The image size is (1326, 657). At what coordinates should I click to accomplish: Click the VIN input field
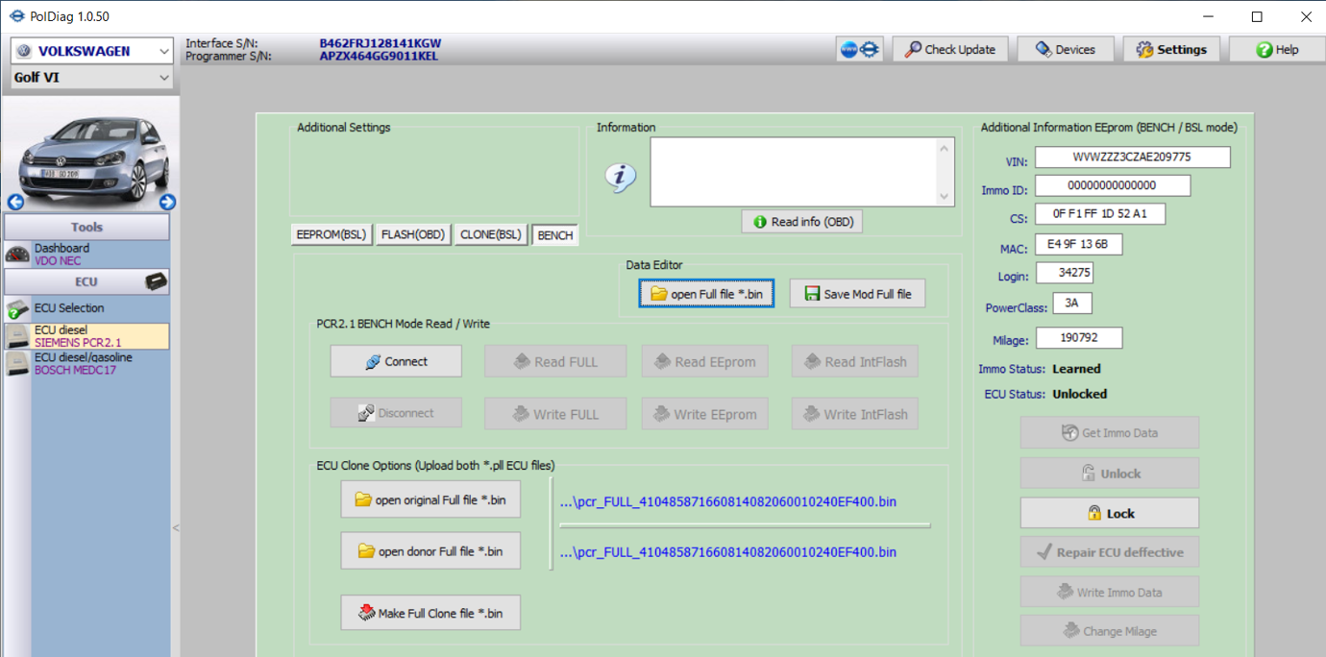(1132, 157)
